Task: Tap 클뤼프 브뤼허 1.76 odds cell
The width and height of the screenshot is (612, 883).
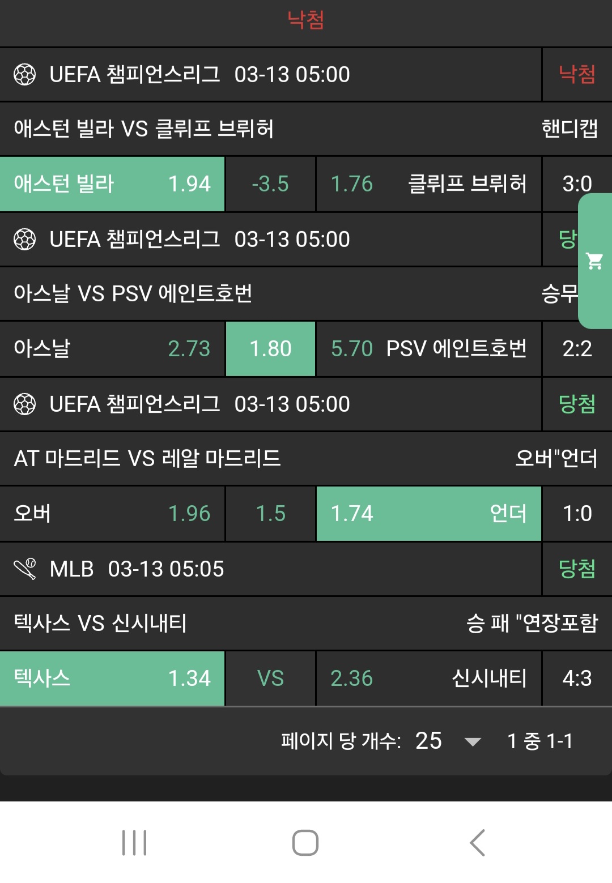Action: [x=428, y=184]
